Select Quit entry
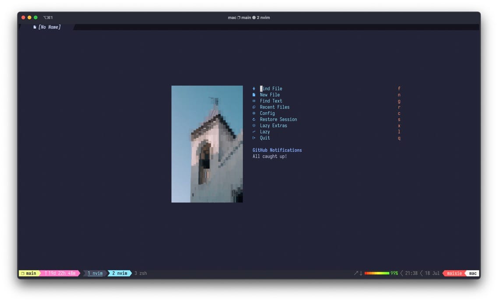This screenshot has width=498, height=302. tap(265, 138)
